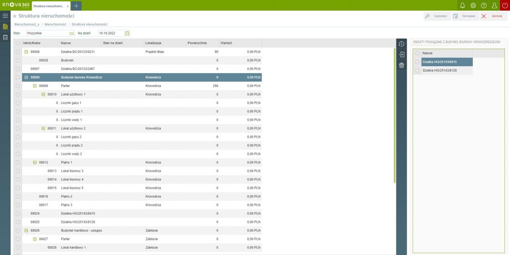Collapse the 00012 Piętro 1 node
Screen dimensions: 510x255
(35, 162)
